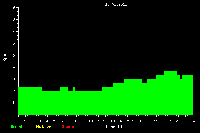Click the red Storm legend label

coord(68,126)
